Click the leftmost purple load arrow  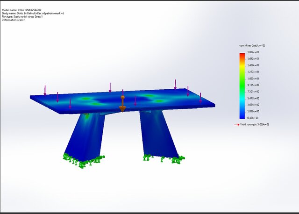click(x=45, y=90)
